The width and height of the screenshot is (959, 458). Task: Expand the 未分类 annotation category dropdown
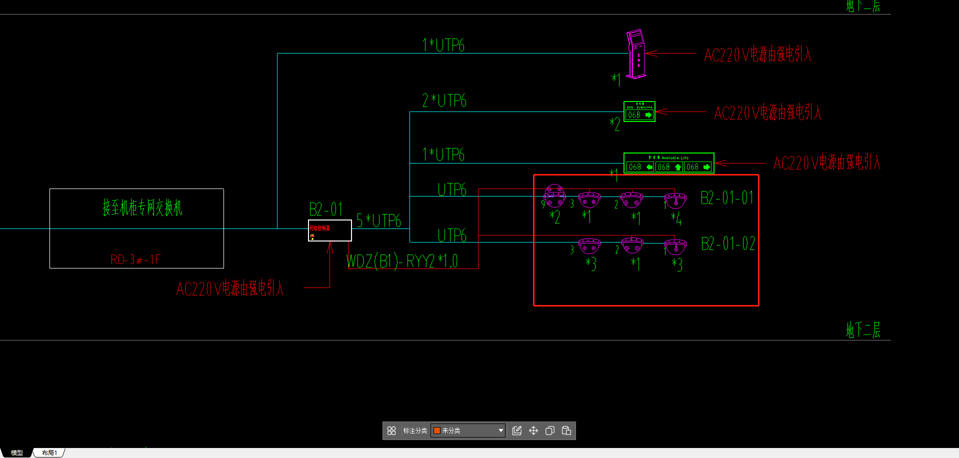coord(500,430)
